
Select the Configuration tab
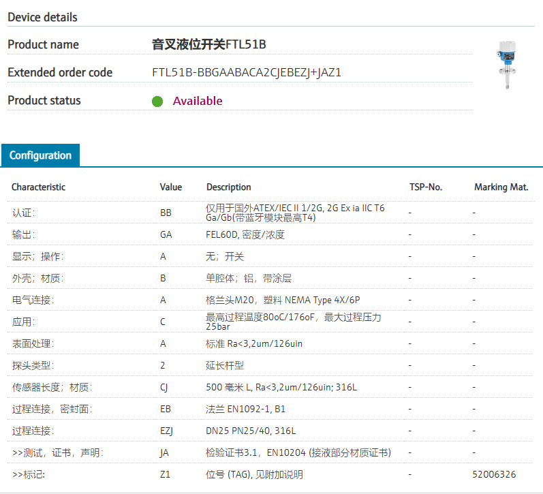pos(40,155)
